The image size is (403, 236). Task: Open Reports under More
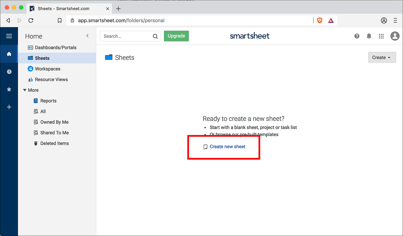coord(45,101)
